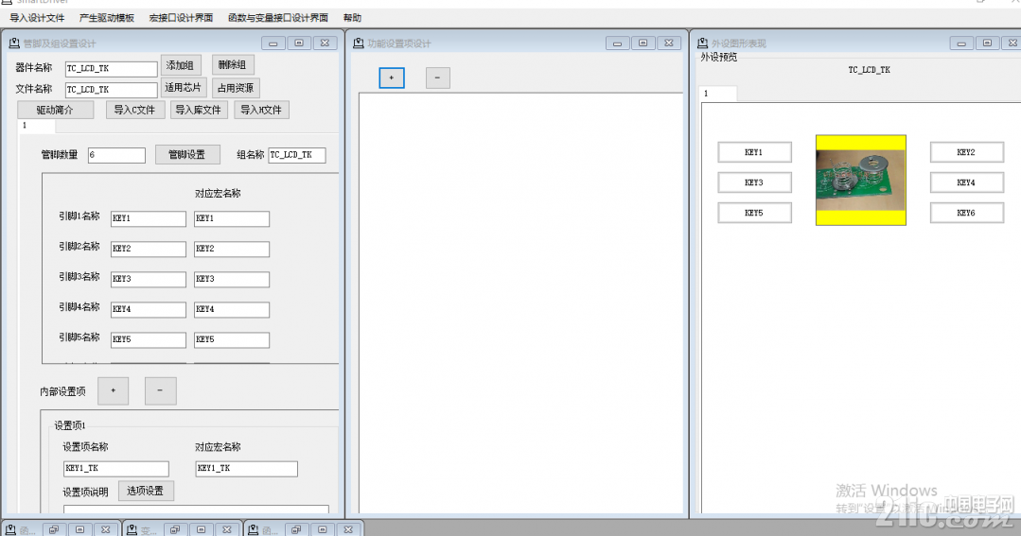
Task: Maximize the 外设图形表现 window
Action: [987, 43]
